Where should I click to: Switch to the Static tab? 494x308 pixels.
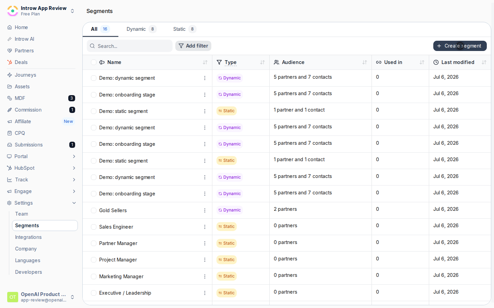[184, 29]
